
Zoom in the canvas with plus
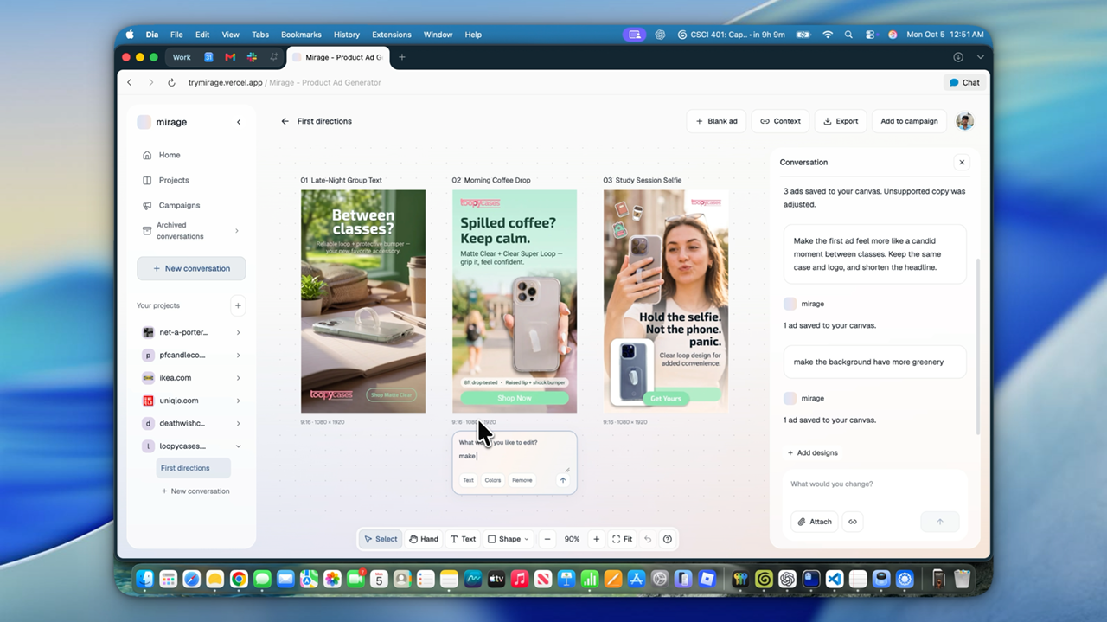click(596, 539)
